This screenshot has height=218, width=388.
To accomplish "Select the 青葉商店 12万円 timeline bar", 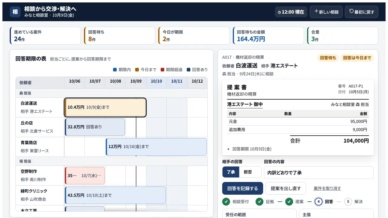I will (x=156, y=147).
